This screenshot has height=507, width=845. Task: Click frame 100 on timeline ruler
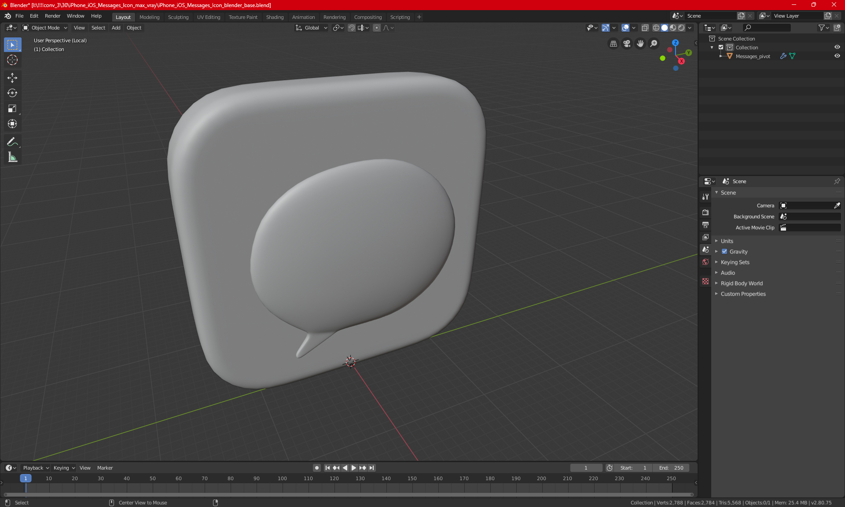tap(282, 478)
